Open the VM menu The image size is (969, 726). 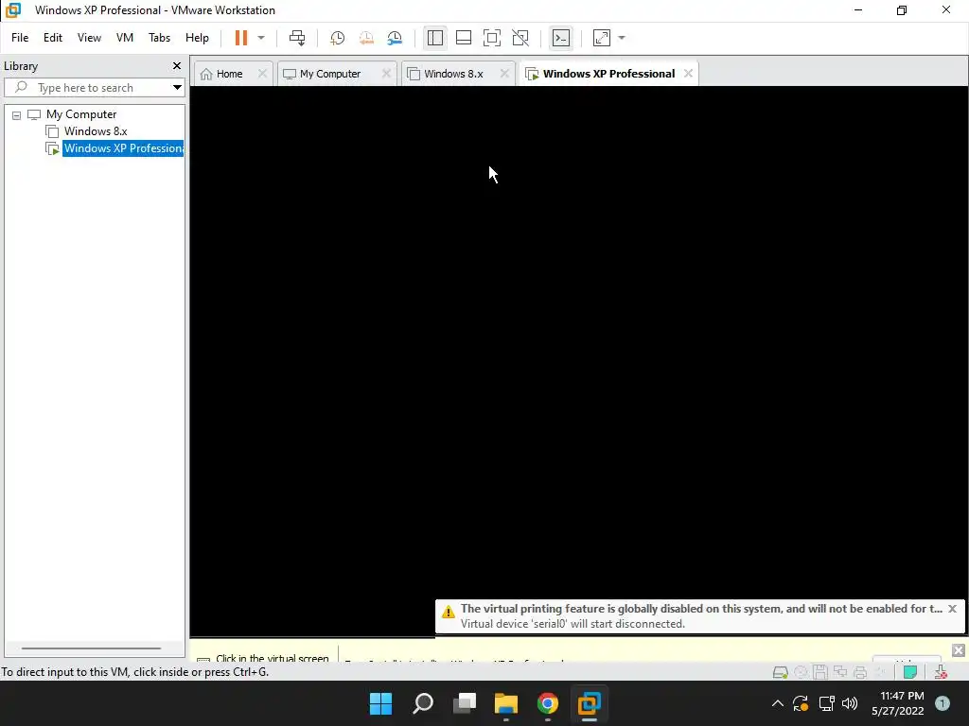click(125, 38)
